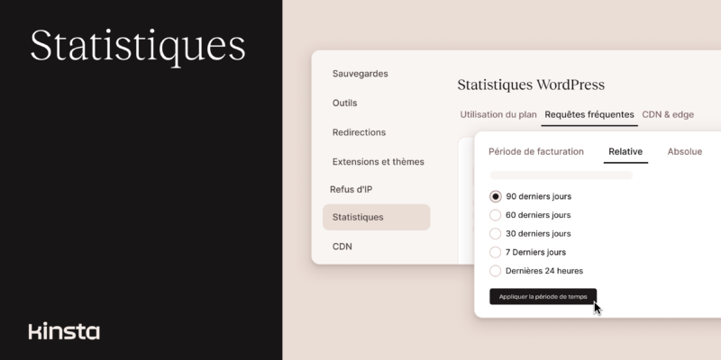Select Dernières 24 heures radio button

pyautogui.click(x=495, y=271)
